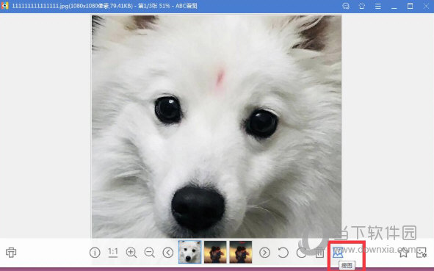Rotate the image counterclockwise
Viewport: 434px width, 271px height.
coord(283,253)
